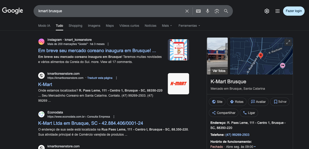Start voice search with microphone icon

[207, 11]
